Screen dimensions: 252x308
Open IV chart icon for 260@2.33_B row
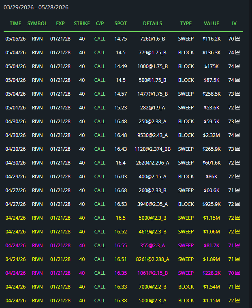[237, 190]
